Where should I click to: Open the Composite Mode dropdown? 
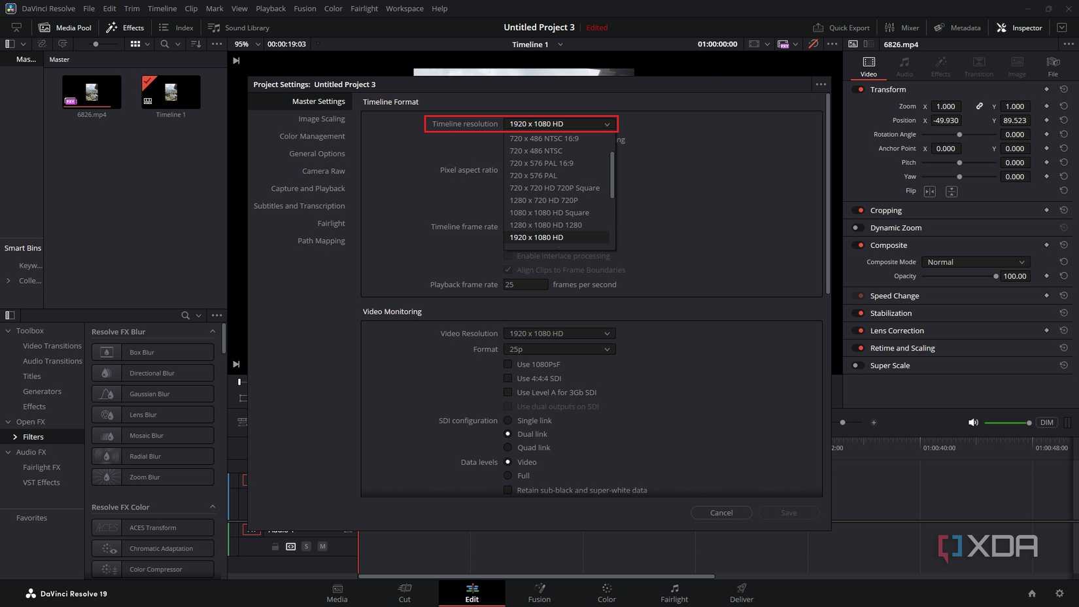[x=974, y=262]
